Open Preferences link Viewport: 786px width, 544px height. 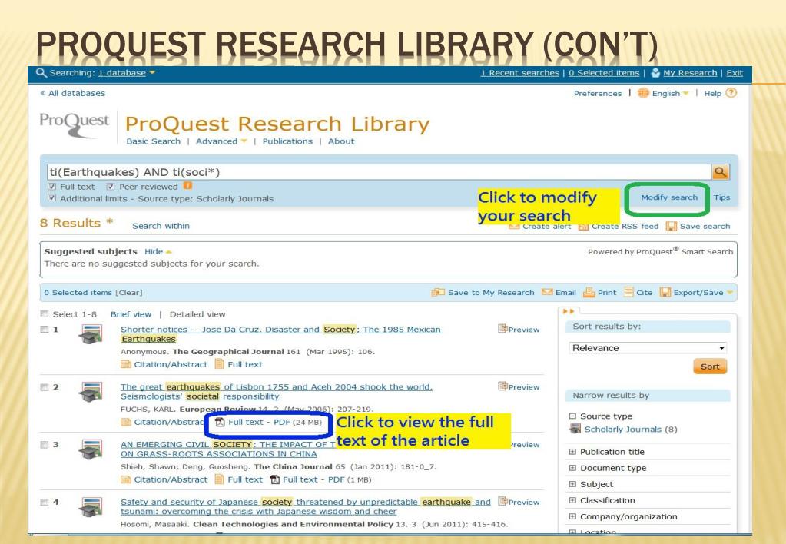click(598, 93)
